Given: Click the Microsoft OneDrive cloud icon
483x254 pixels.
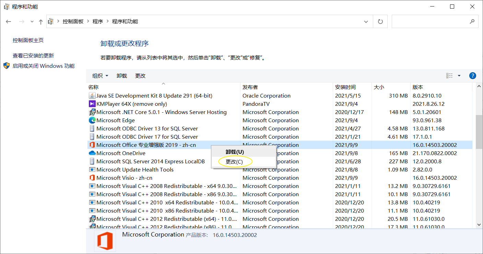Looking at the screenshot, I should click(92, 153).
